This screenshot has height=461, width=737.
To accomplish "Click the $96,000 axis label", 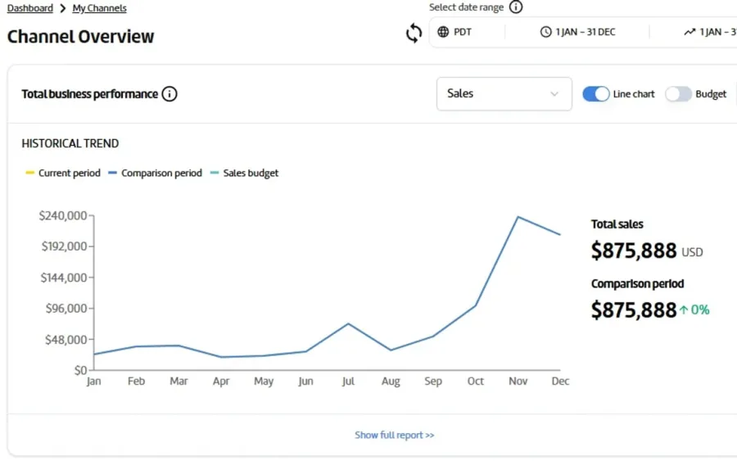I will (x=66, y=308).
